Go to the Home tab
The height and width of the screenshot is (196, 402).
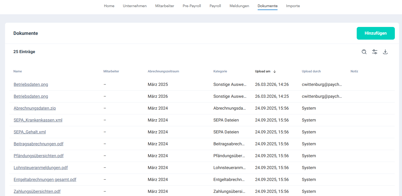pos(109,6)
